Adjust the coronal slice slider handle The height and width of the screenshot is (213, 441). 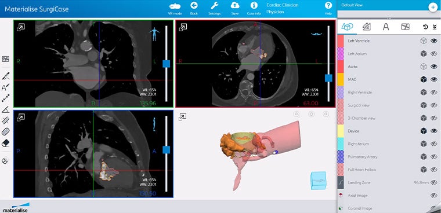[166, 64]
